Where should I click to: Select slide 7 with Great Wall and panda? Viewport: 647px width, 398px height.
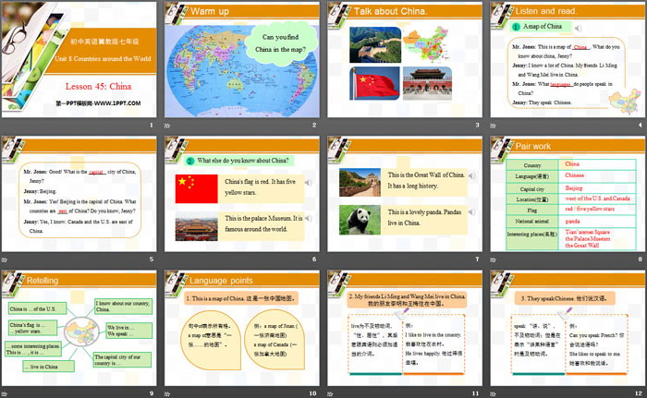point(405,194)
